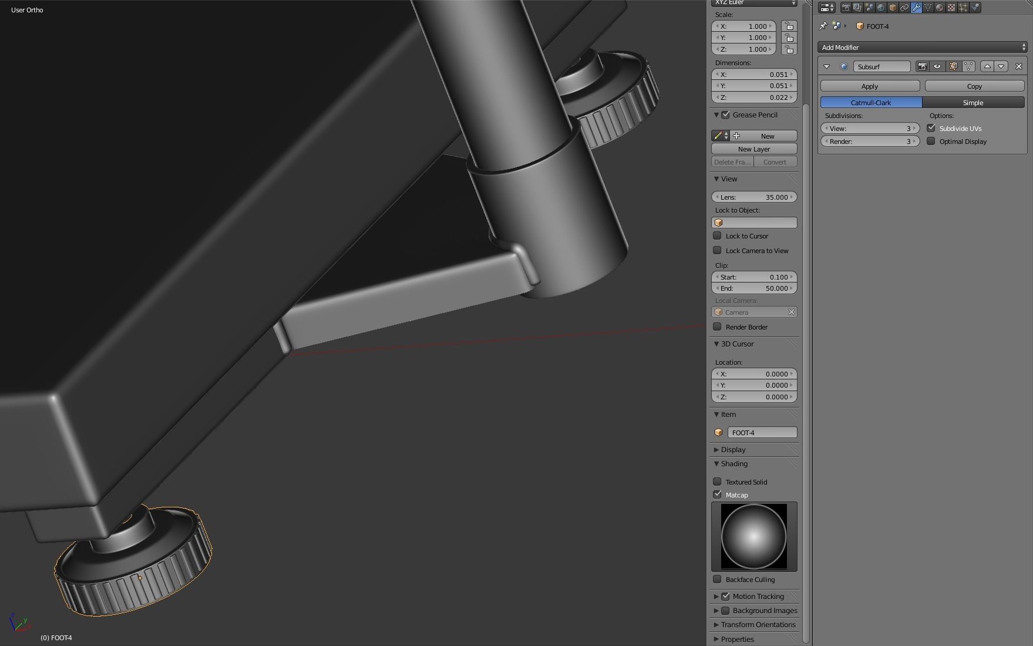Screen dimensions: 1033x646
Task: Open the Particles properties tab
Action: (x=963, y=8)
